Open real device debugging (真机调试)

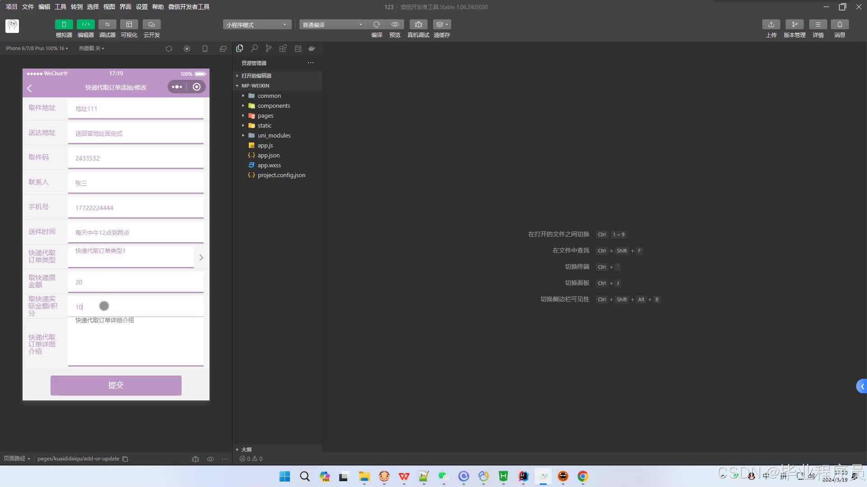[418, 24]
